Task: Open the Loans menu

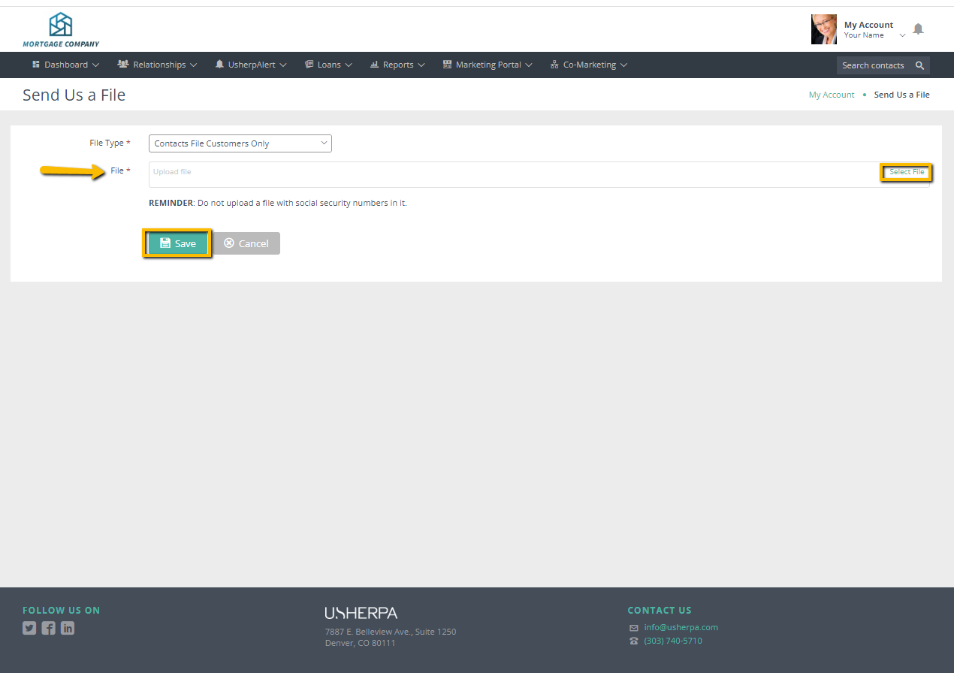Action: tap(328, 65)
